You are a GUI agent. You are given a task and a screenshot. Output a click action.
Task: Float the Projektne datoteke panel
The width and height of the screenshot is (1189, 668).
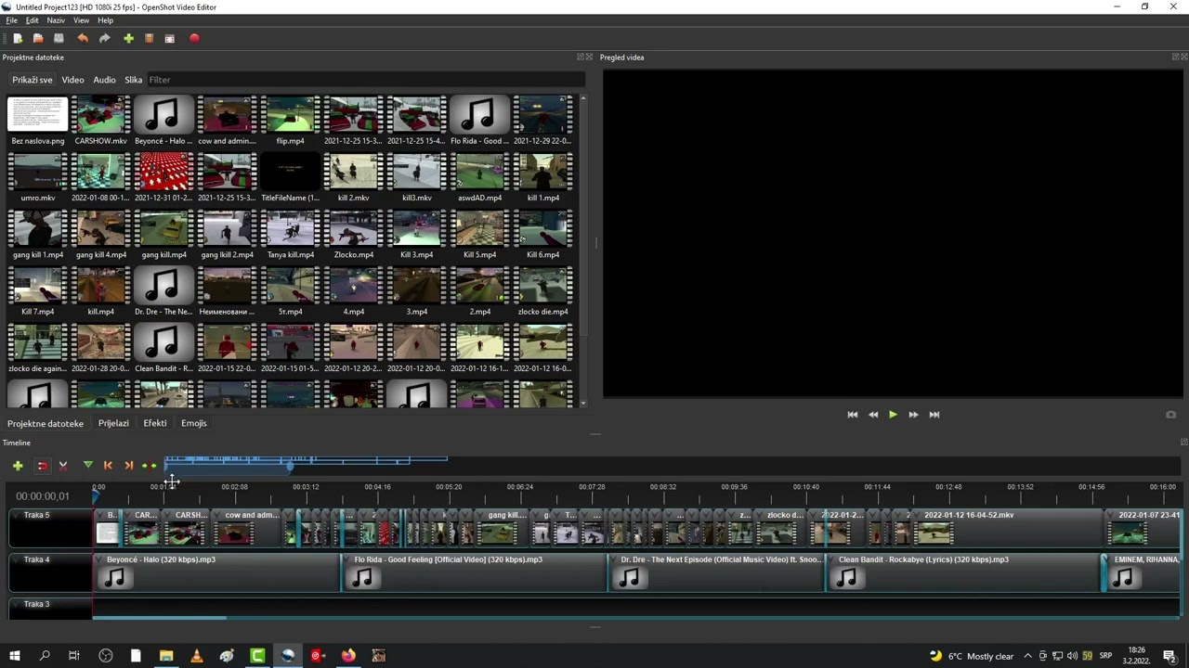(581, 58)
